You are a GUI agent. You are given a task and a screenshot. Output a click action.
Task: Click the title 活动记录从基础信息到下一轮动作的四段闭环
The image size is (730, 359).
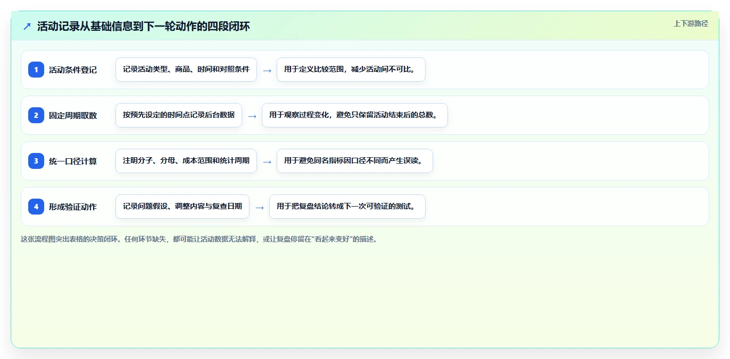click(144, 26)
